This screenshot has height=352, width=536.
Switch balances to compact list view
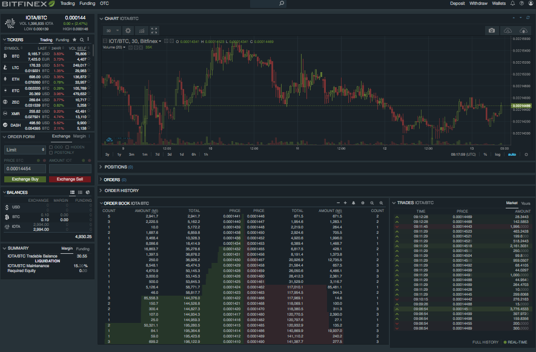80,192
